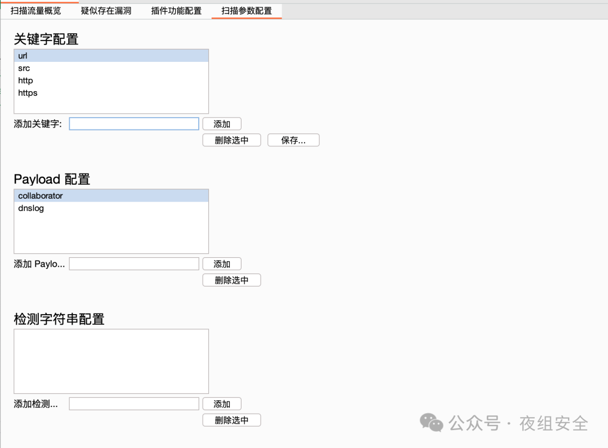Click 添加 button for 检测字符串配置
Viewport: 608px width, 448px height.
[222, 404]
